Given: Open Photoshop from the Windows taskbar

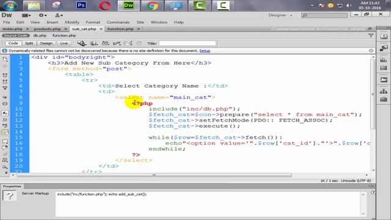Looking at the screenshot, I should click(x=81, y=5).
